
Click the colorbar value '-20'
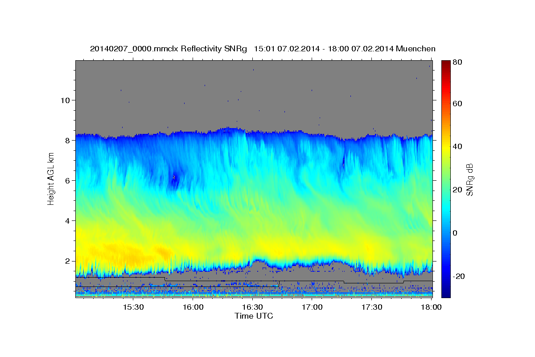[x=458, y=276]
